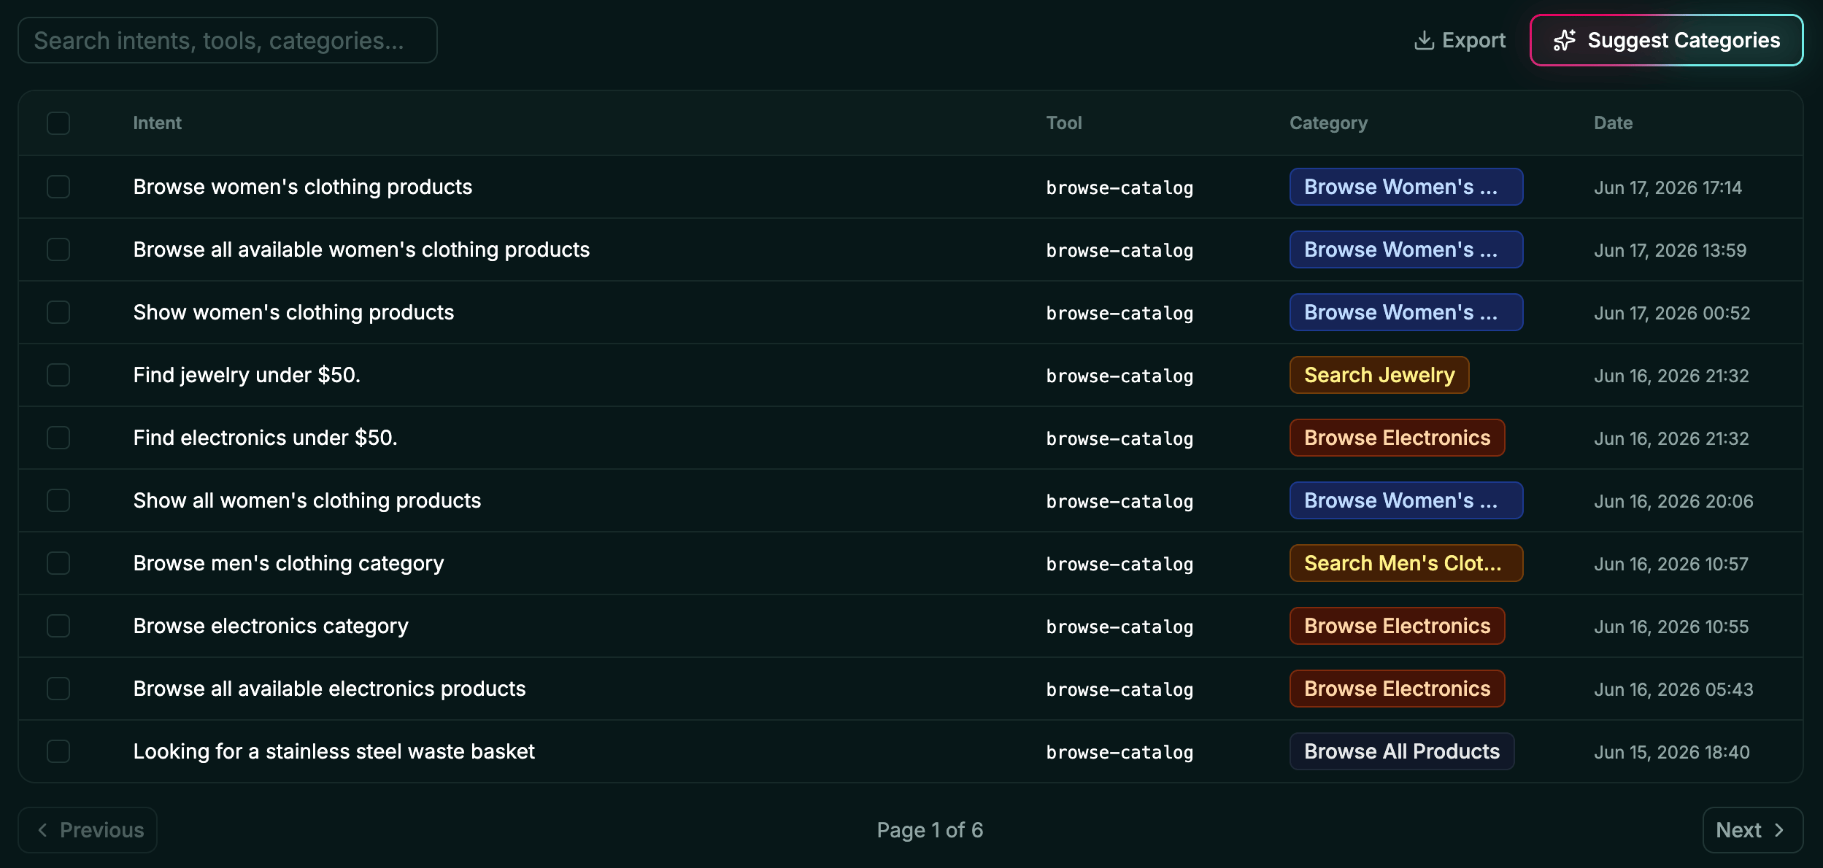
Task: Click intent 'Browse men's clothing category'
Action: point(288,563)
